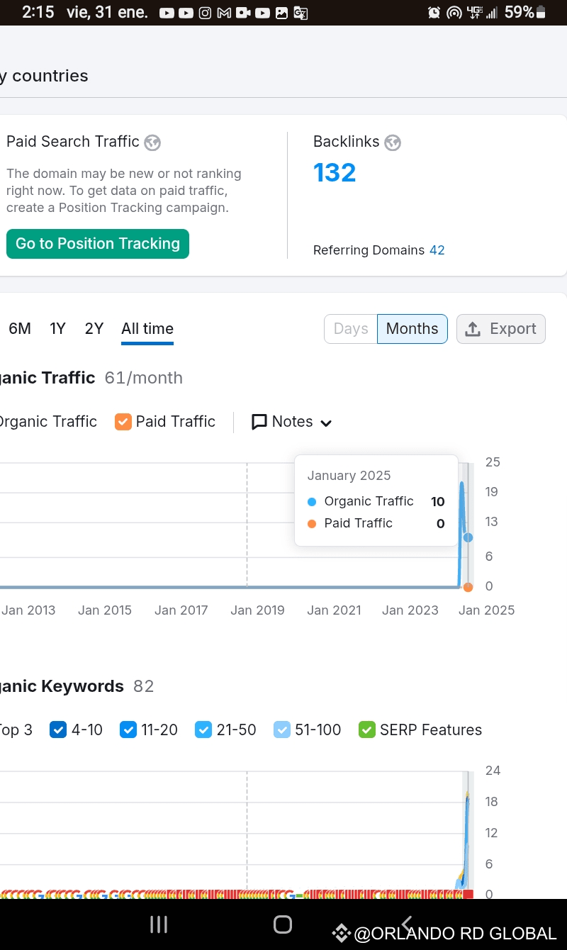This screenshot has width=567, height=950.
Task: Disable the SERP Features checkbox
Action: coord(367,730)
